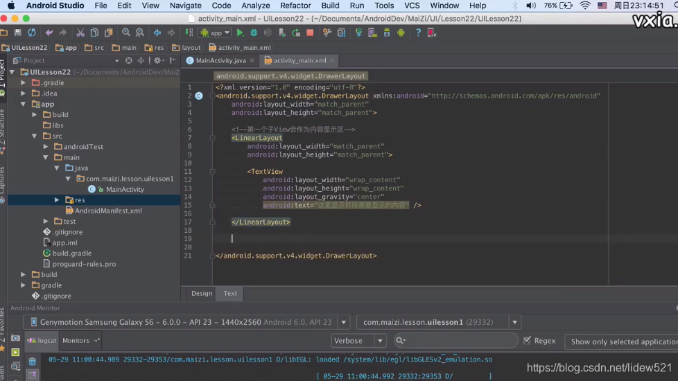Expand the .idea folder
Screen dimensions: 678x381
pos(24,94)
